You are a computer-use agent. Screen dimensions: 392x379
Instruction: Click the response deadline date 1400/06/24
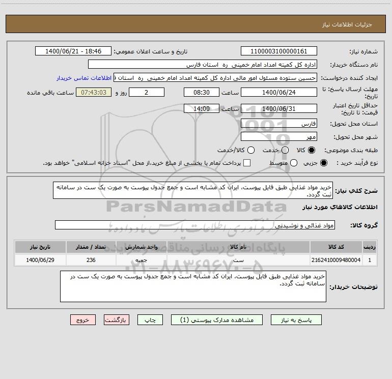click(x=279, y=92)
